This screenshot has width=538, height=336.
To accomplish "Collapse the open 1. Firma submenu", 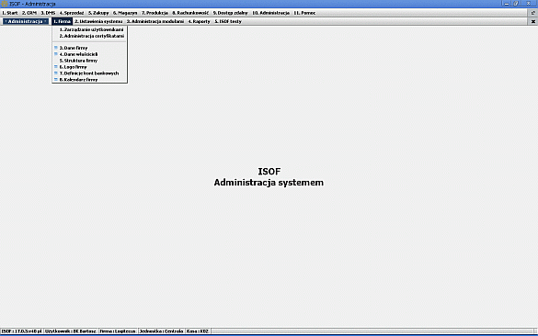I will coord(63,21).
